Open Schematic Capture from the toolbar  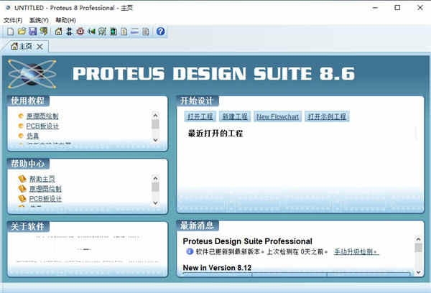point(69,32)
